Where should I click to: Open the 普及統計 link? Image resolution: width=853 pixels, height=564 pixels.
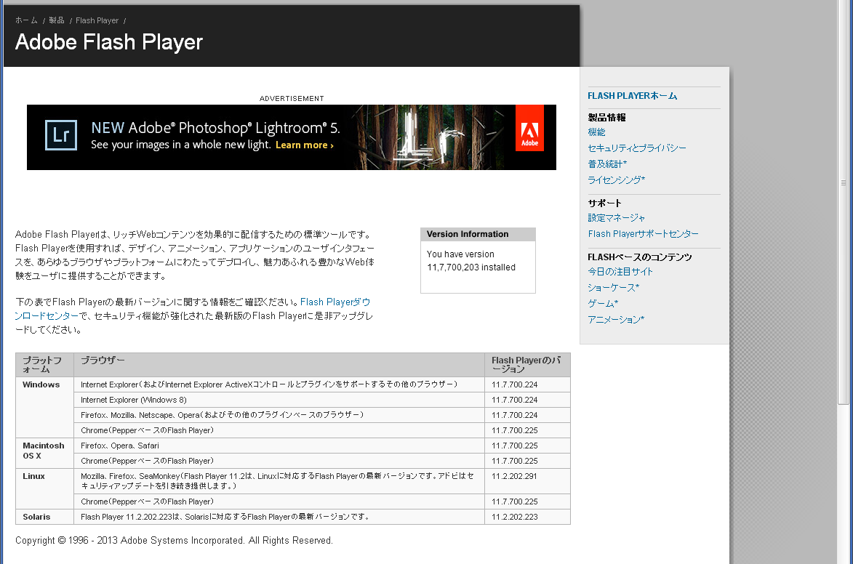[x=607, y=164]
